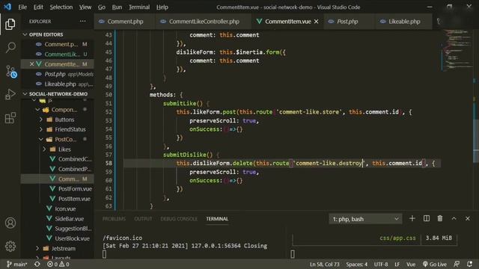This screenshot has width=479, height=269.
Task: Kill terminal with trash icon
Action: [x=440, y=218]
